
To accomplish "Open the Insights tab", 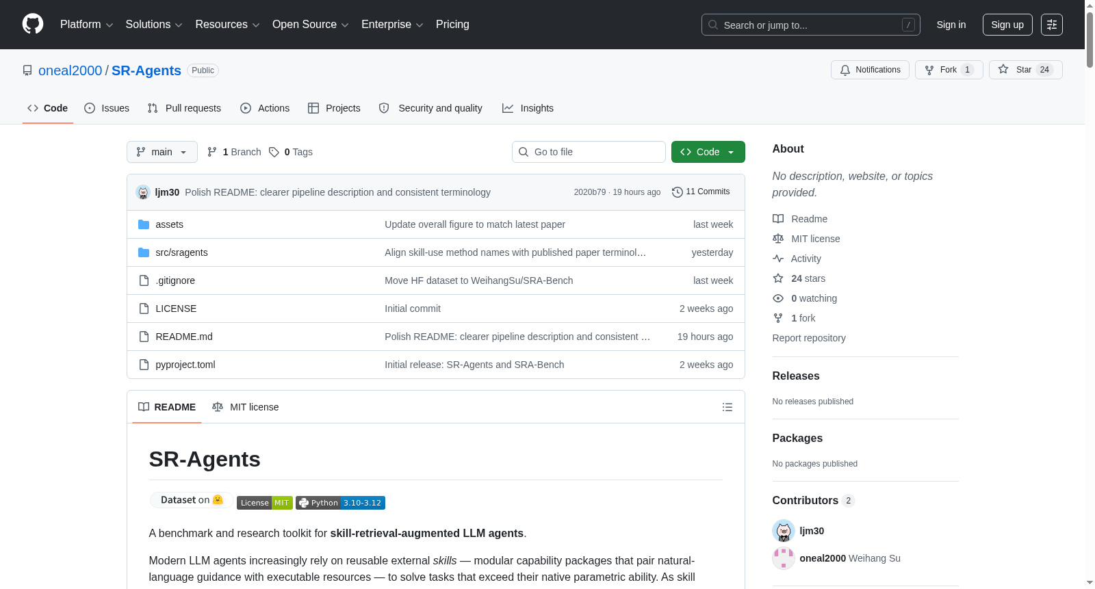I will click(528, 108).
